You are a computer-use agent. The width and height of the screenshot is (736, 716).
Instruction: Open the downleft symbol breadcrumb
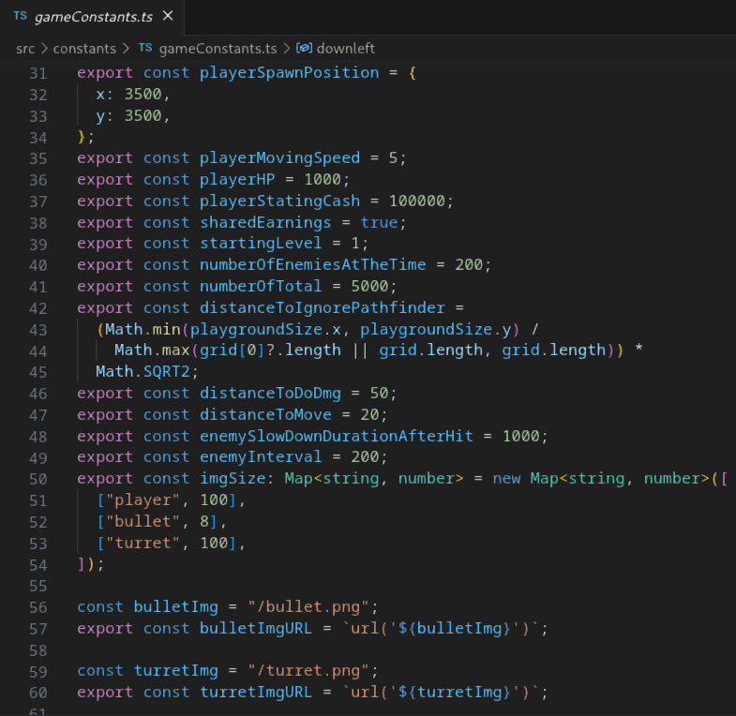point(345,48)
